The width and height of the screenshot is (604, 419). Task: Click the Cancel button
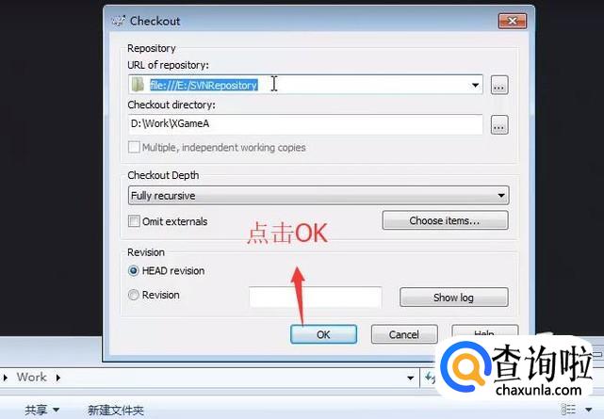[x=404, y=334]
